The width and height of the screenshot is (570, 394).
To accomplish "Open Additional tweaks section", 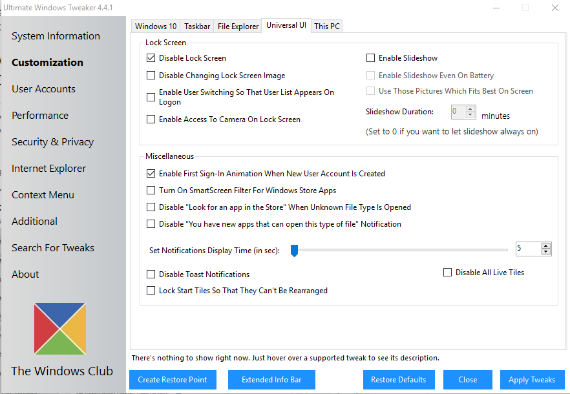I will coord(34,222).
